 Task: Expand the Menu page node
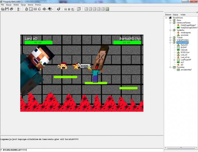click(170, 20)
